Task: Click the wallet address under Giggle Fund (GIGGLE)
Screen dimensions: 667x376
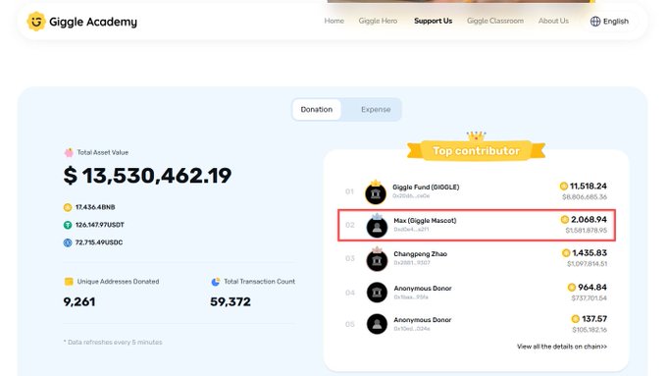Action: (x=411, y=196)
